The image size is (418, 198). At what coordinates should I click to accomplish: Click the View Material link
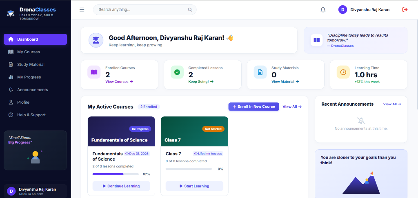285,82
